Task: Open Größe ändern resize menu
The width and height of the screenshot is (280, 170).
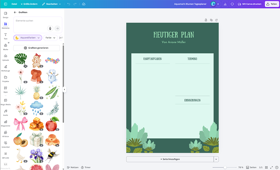Action: tap(29, 4)
